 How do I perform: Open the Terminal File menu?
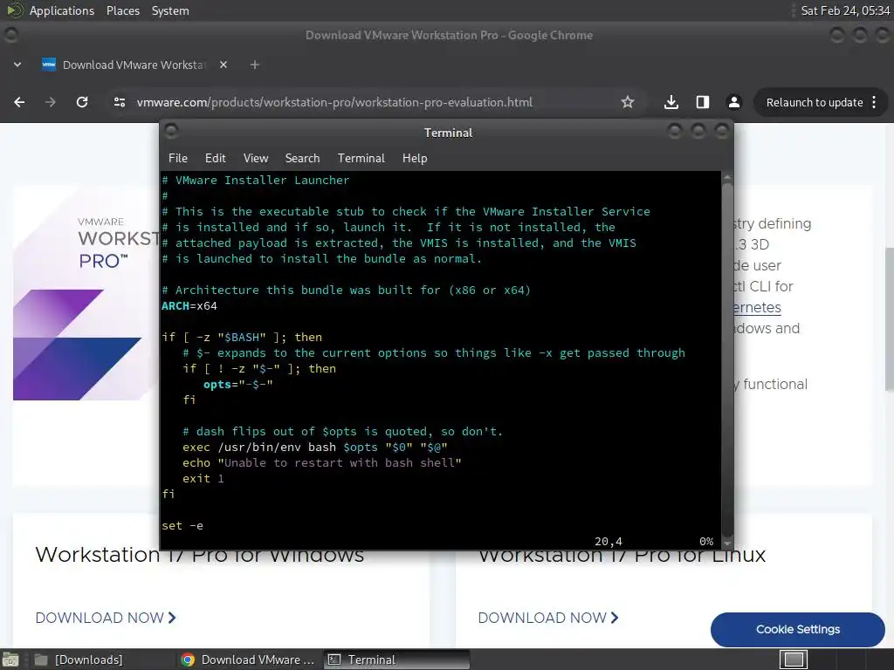coord(178,159)
